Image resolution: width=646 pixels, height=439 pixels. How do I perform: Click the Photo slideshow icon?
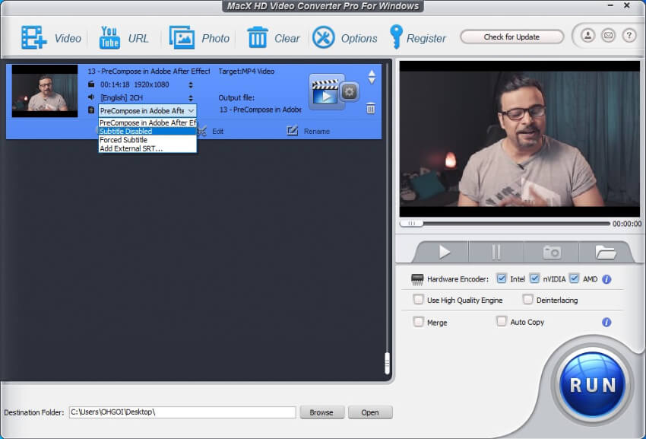[x=182, y=37]
